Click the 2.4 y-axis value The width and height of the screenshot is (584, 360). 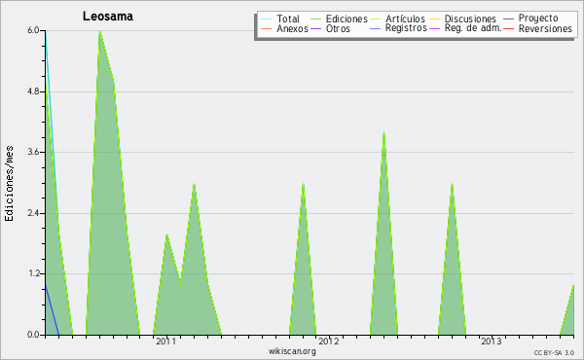tap(33, 213)
